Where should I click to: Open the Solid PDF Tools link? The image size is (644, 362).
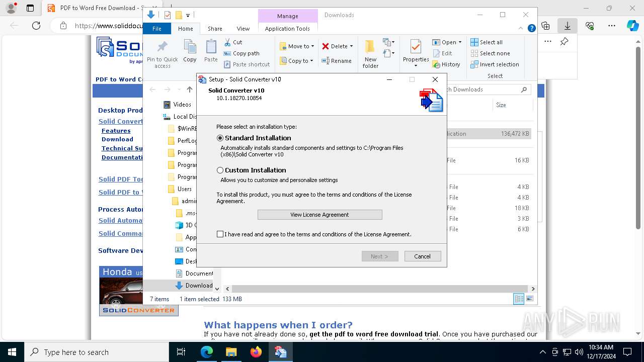[x=121, y=179]
